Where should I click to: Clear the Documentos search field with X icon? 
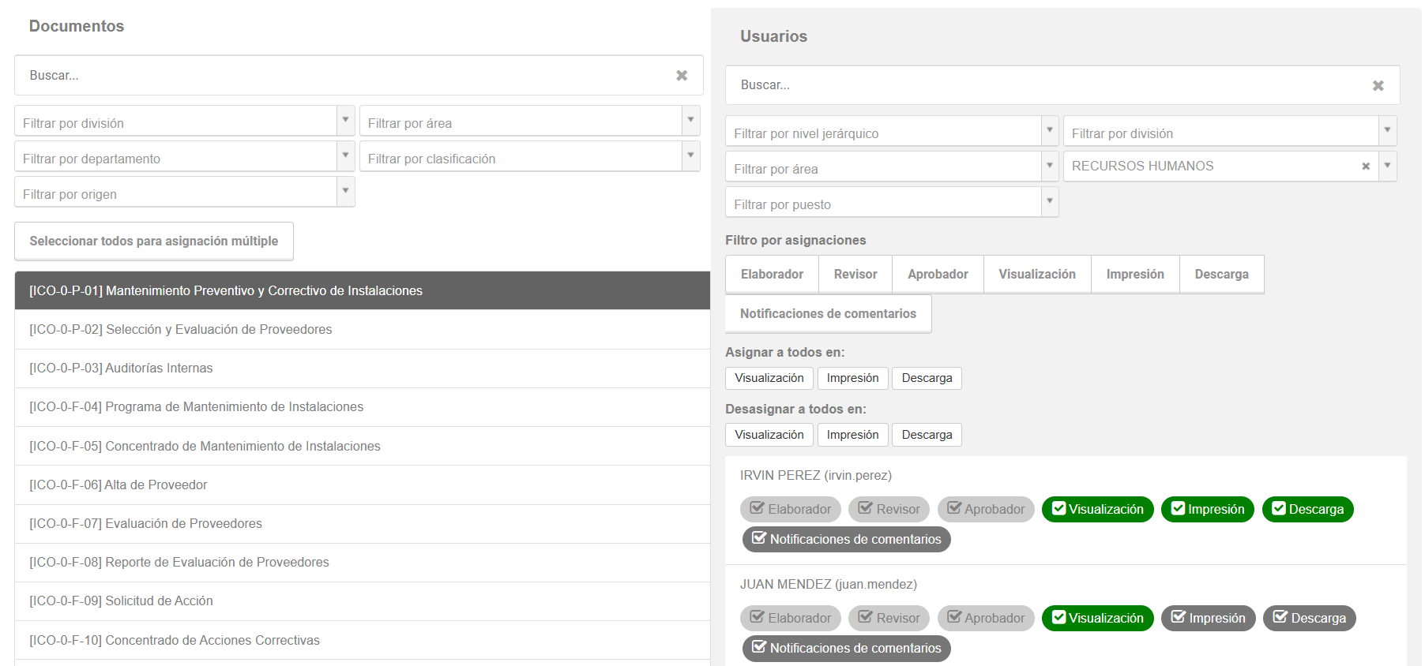(x=681, y=76)
